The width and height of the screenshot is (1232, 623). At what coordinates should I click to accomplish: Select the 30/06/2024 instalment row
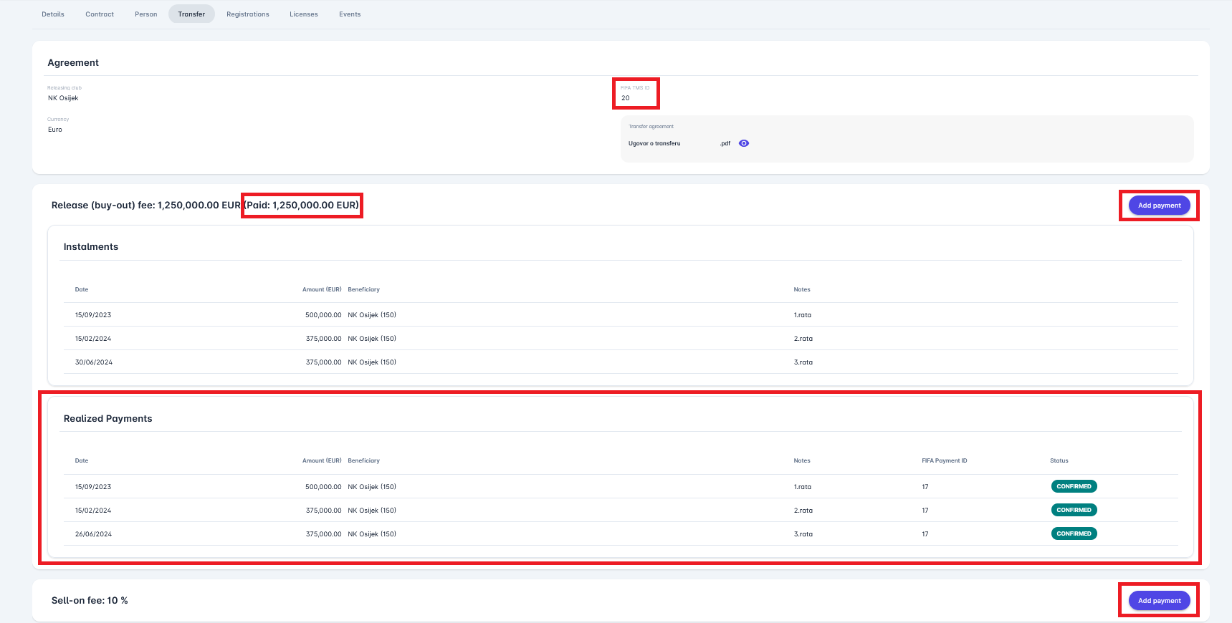(93, 362)
